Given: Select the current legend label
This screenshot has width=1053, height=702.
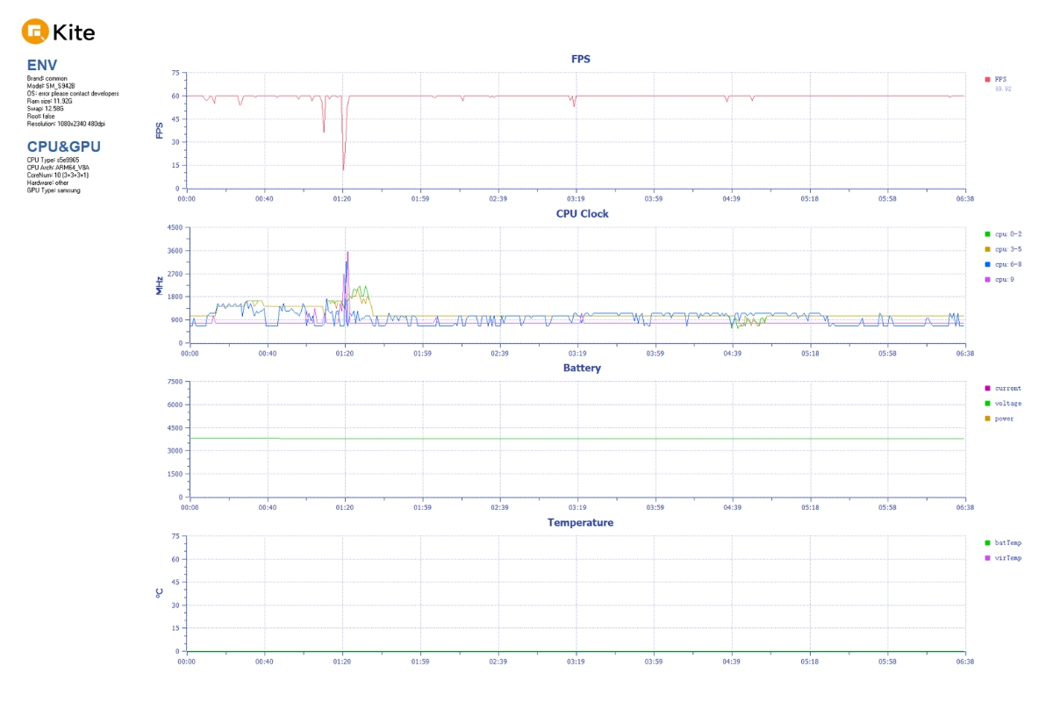Looking at the screenshot, I should point(1007,388).
